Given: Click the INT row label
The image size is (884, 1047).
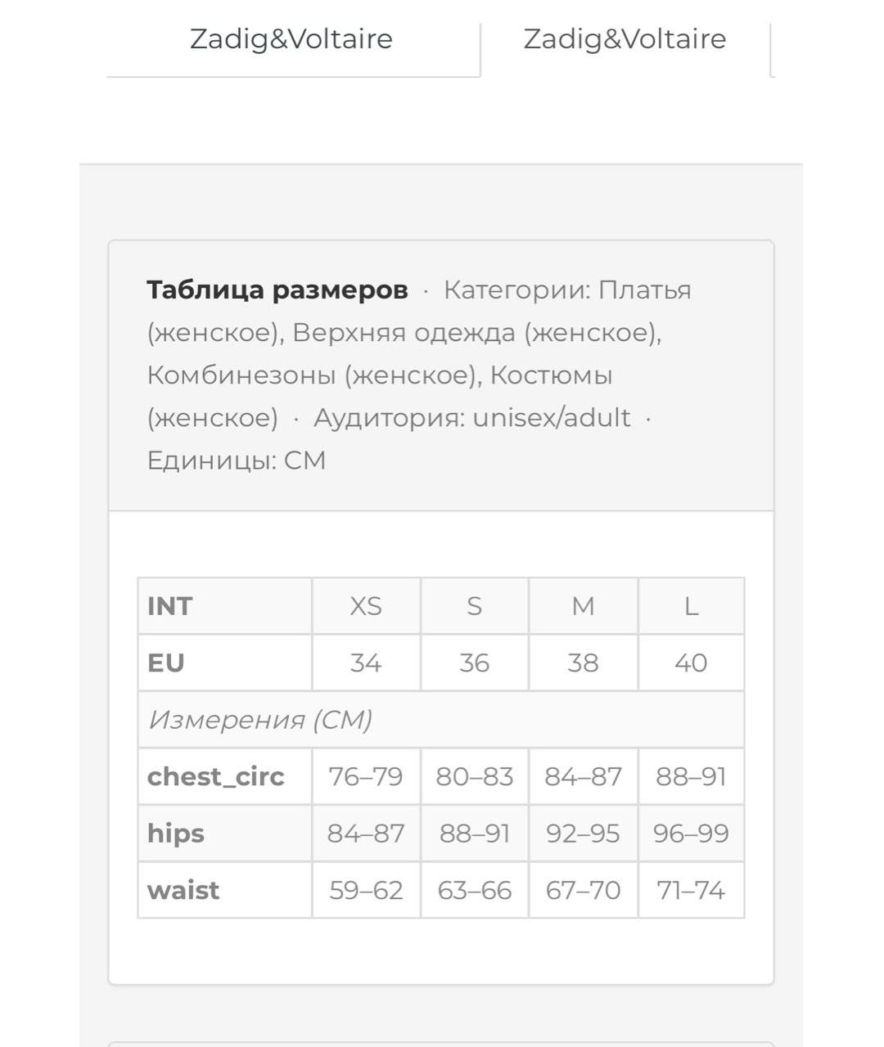Looking at the screenshot, I should pos(170,606).
